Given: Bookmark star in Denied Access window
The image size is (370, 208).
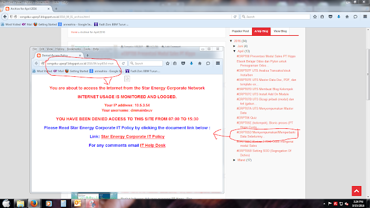Looking at the screenshot, I should click(x=168, y=63).
